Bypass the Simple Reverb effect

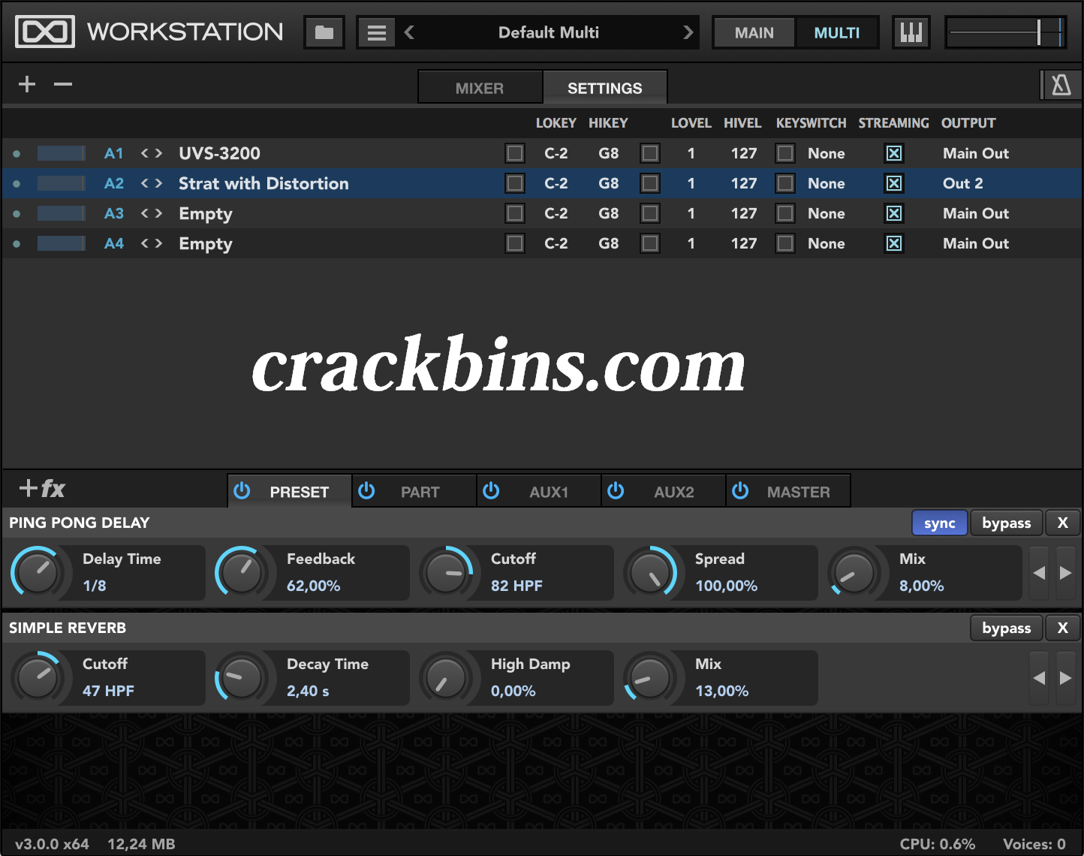[x=1006, y=628]
